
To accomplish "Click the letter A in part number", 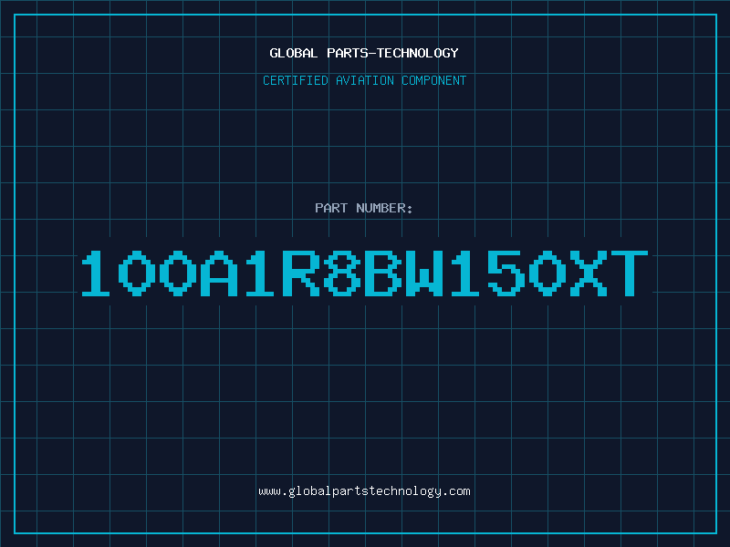I will 219,273.
